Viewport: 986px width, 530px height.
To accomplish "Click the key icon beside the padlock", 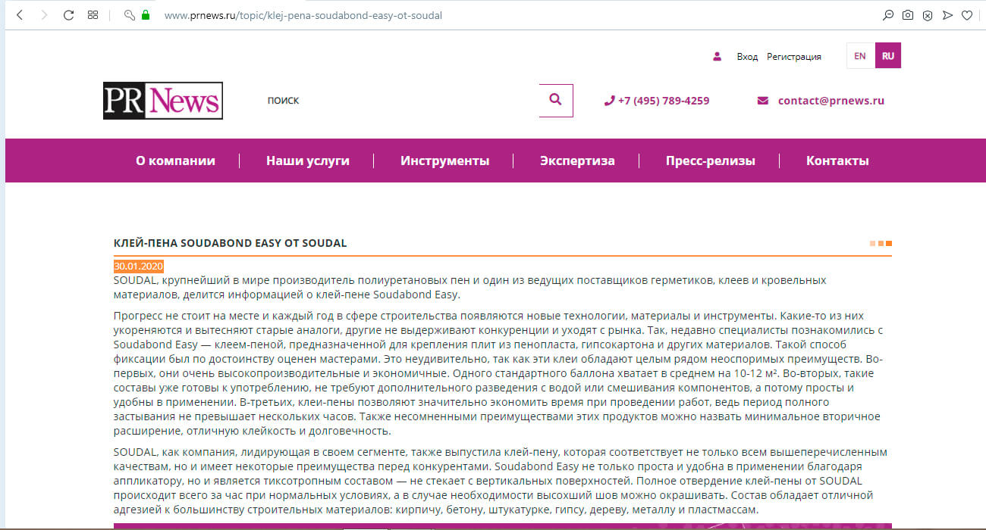I will (x=130, y=15).
